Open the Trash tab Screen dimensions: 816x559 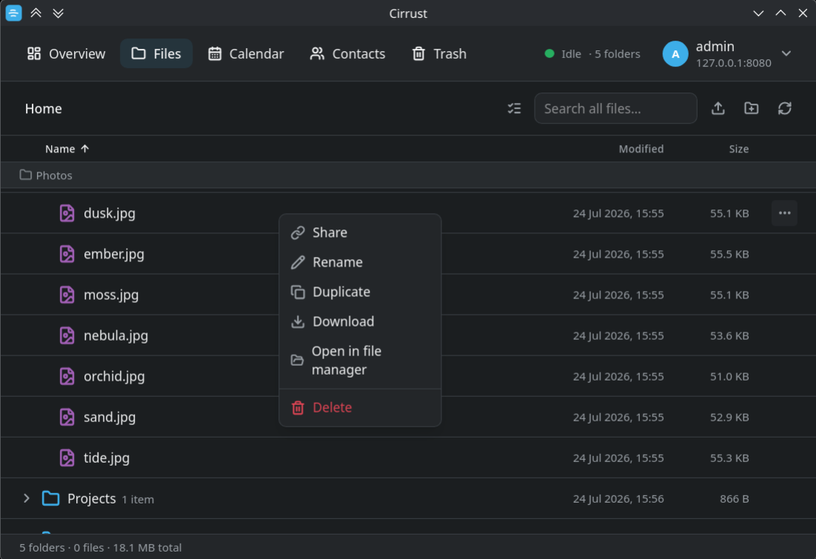(x=439, y=53)
